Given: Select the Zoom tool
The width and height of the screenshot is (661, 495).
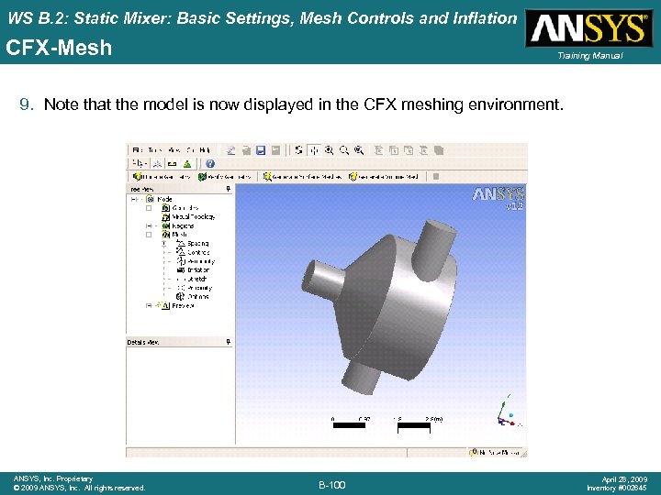Looking at the screenshot, I should [330, 150].
